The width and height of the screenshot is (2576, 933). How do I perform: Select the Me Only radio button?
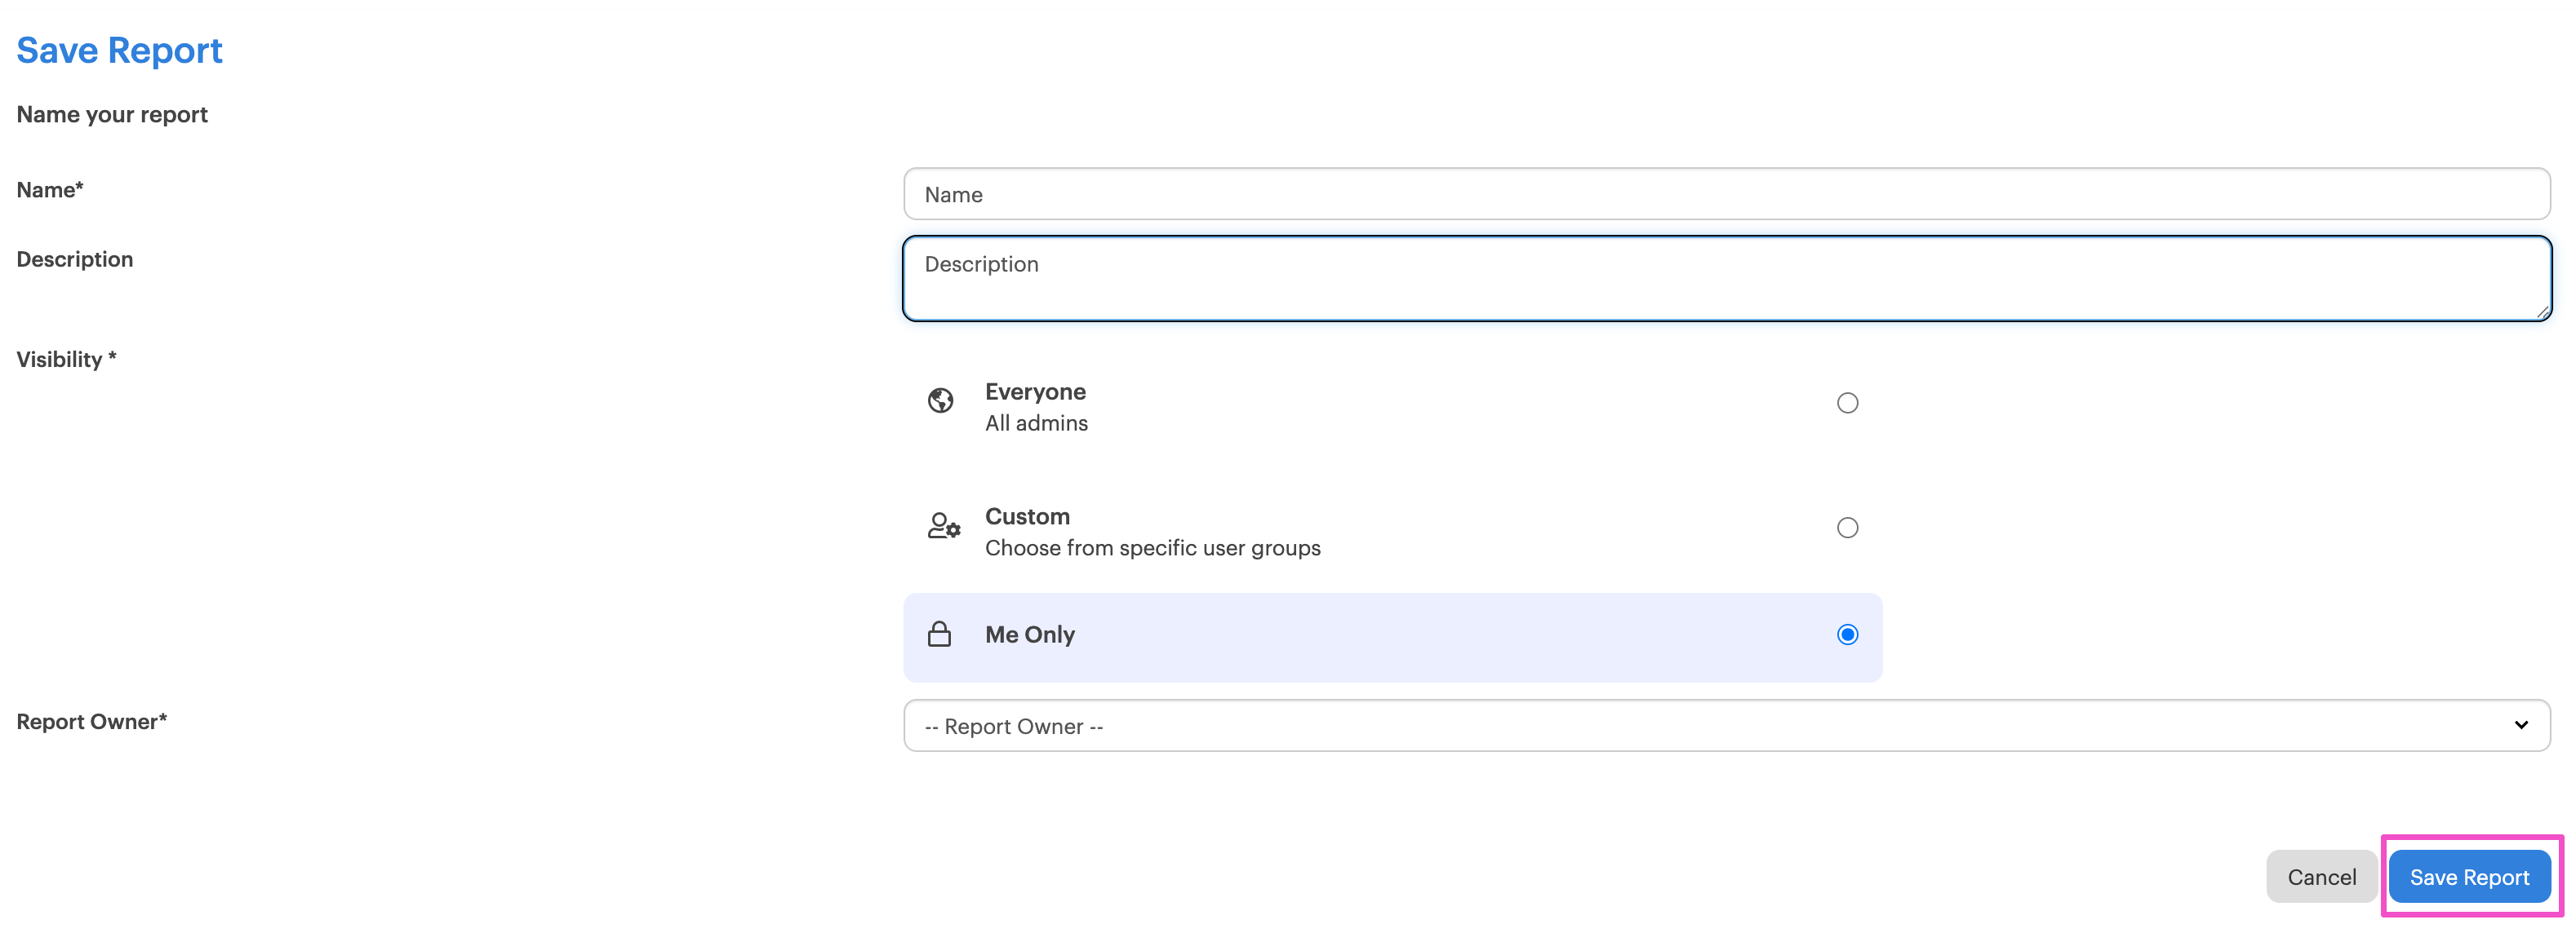1847,635
